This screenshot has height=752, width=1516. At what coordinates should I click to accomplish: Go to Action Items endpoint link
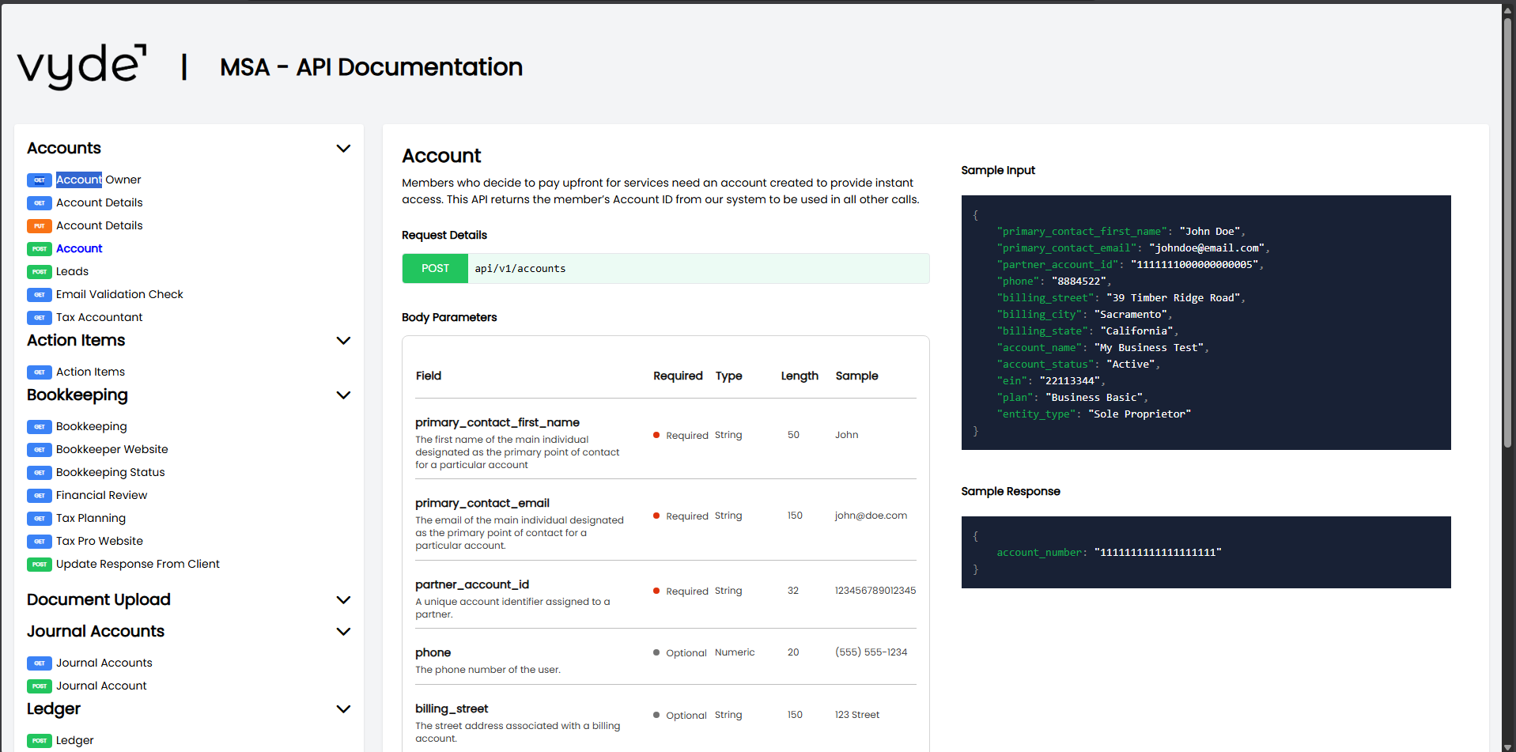(90, 372)
